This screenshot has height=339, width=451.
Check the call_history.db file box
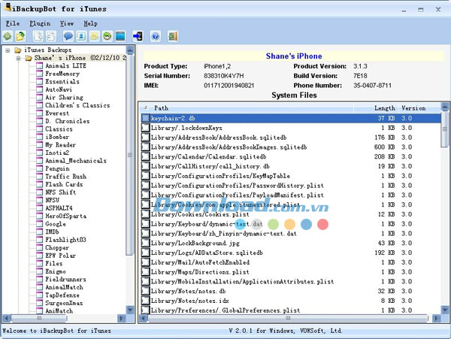tap(146, 166)
